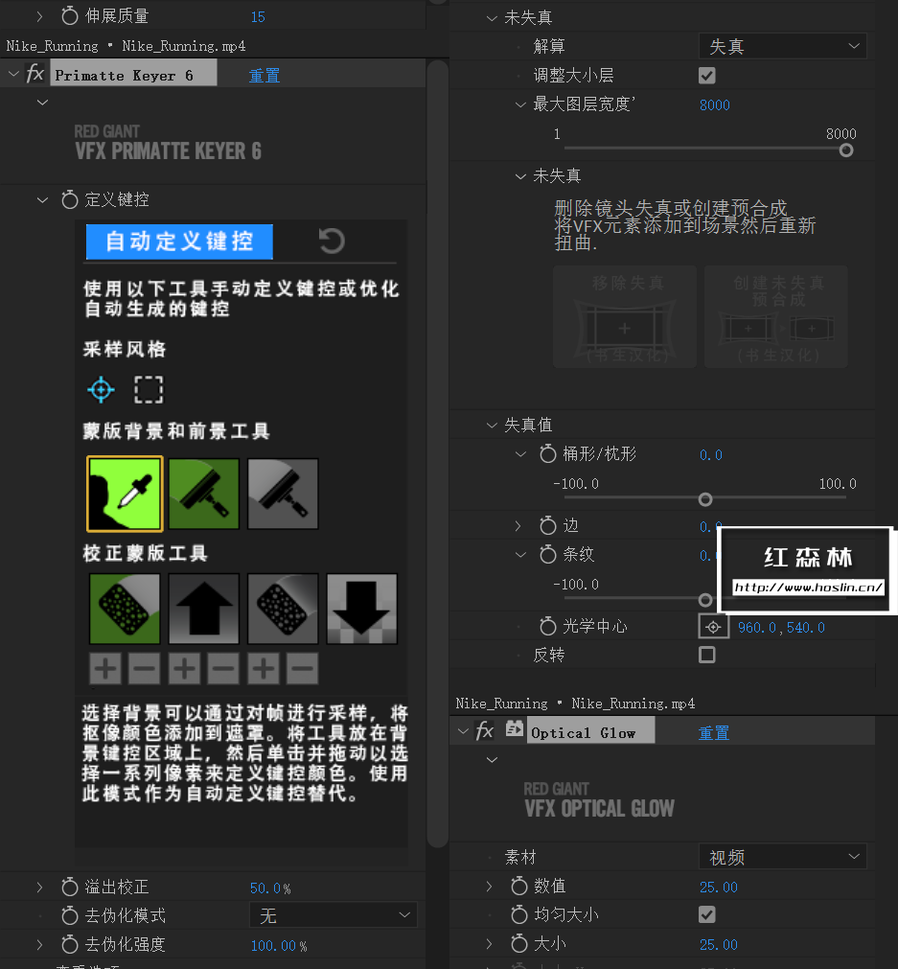Open the 去伪化模式 dropdown showing 无
The width and height of the screenshot is (898, 969).
(334, 915)
